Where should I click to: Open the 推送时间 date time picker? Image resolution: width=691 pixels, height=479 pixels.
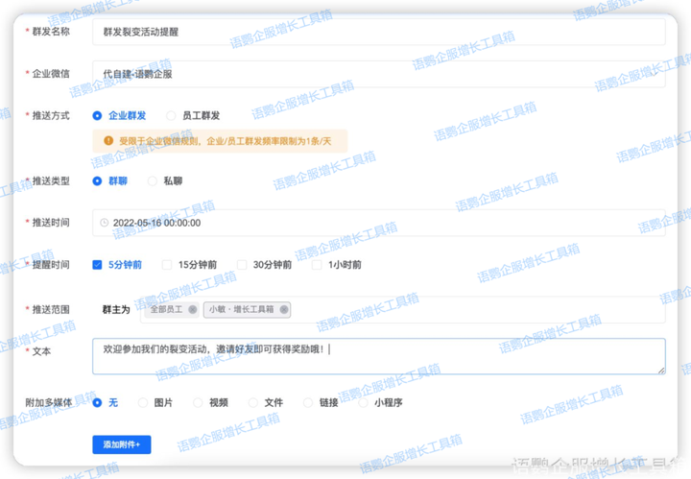point(378,223)
